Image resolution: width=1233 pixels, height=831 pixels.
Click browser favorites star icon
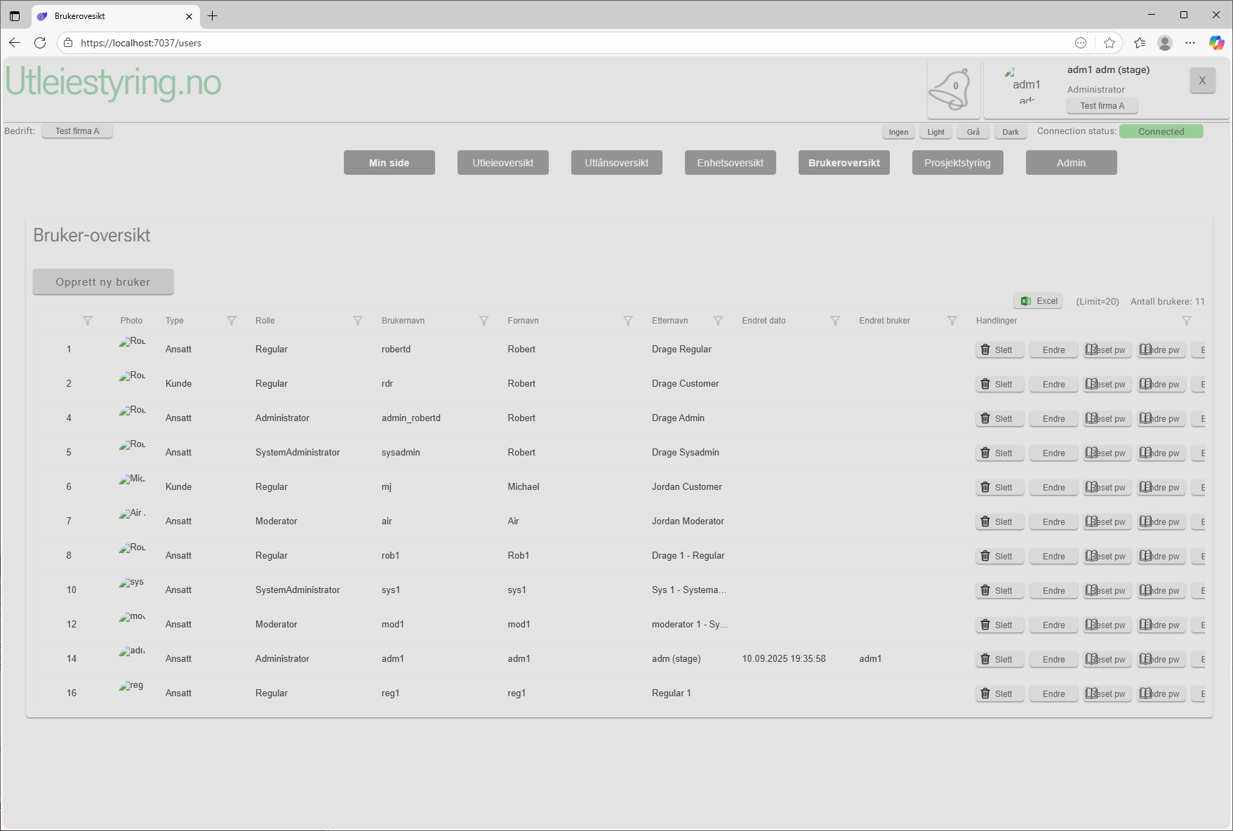(x=1109, y=43)
